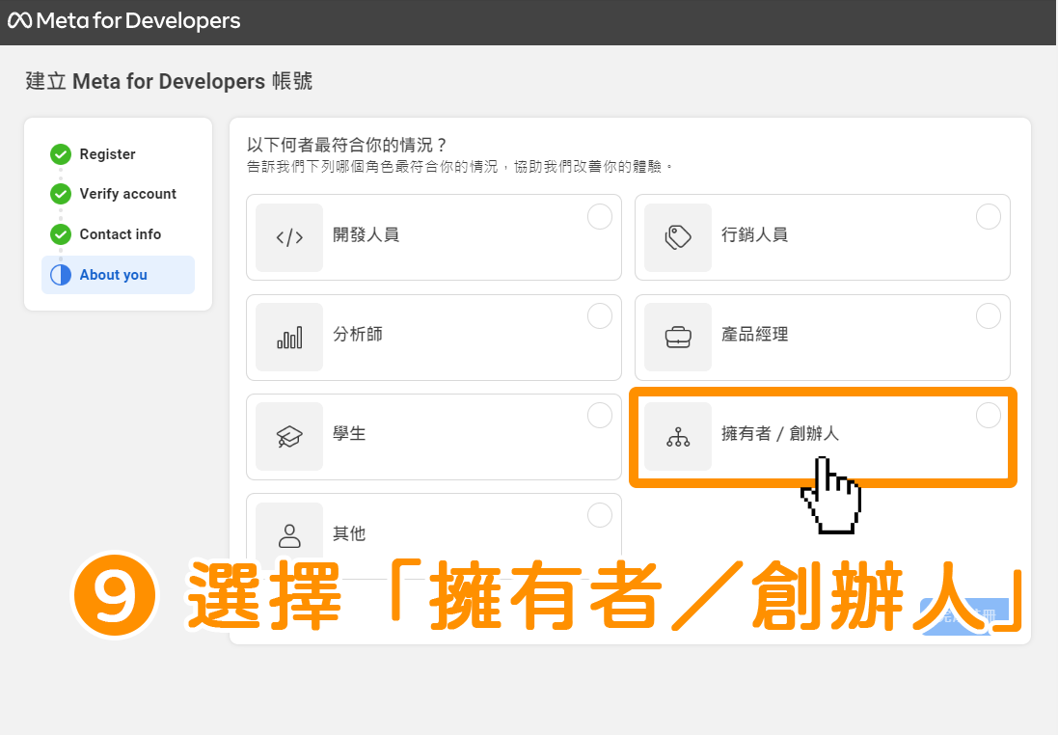Select the 分析師 radio button
Image resolution: width=1058 pixels, height=735 pixels.
pos(600,315)
